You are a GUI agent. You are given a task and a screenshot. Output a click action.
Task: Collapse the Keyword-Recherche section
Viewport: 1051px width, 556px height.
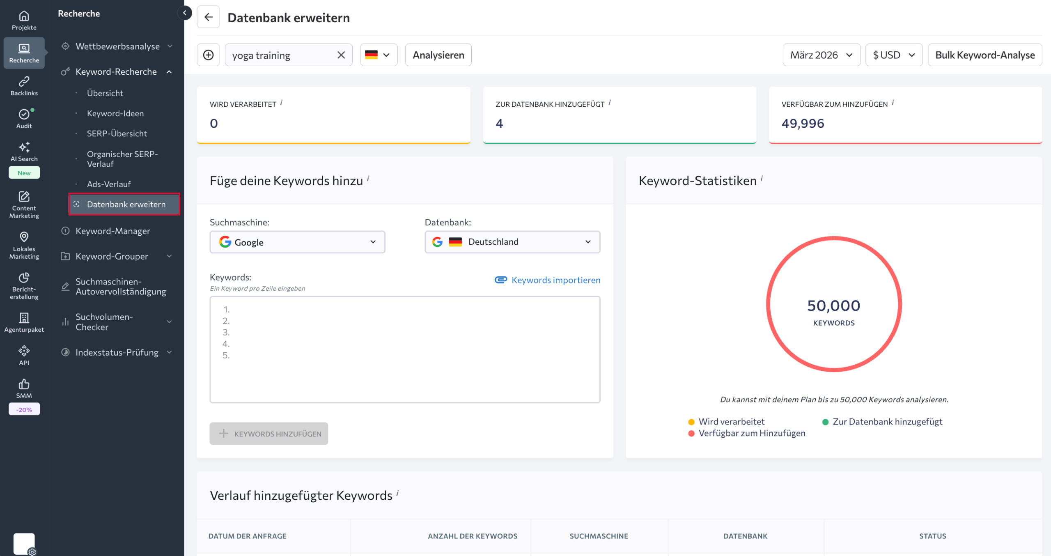tap(169, 71)
